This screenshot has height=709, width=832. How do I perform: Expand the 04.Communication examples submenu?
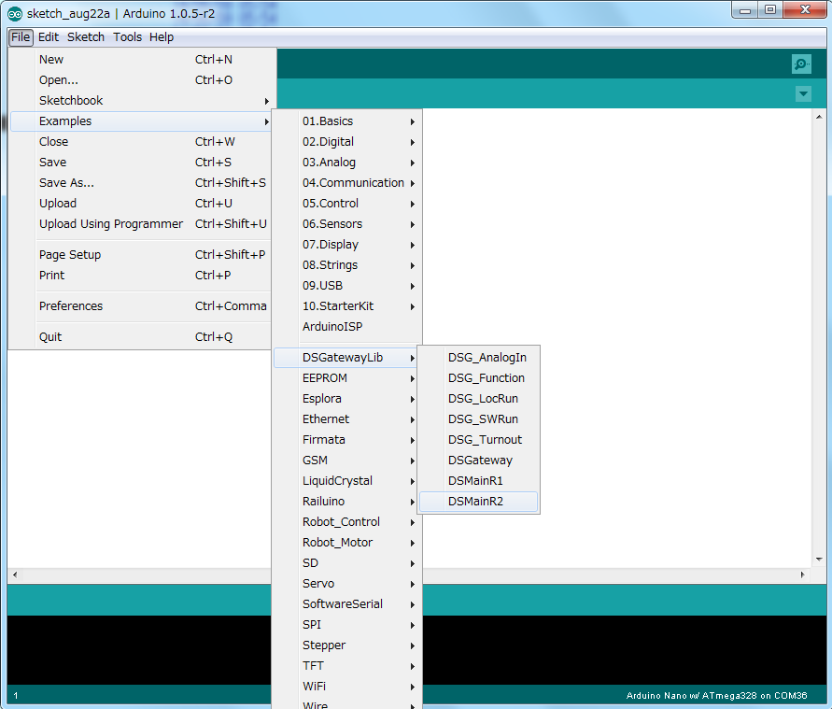click(x=347, y=183)
